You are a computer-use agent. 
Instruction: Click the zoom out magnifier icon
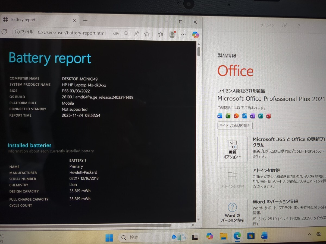126,34
